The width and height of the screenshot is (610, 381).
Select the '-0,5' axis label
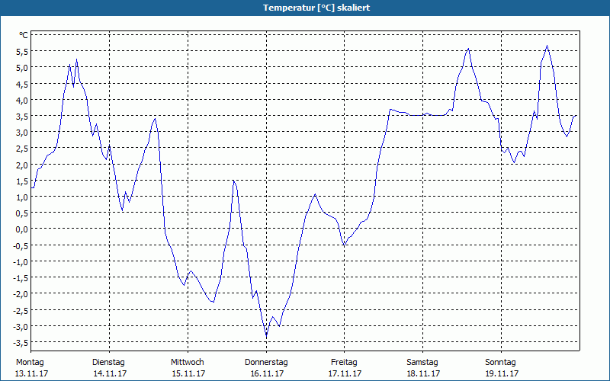pyautogui.click(x=21, y=245)
